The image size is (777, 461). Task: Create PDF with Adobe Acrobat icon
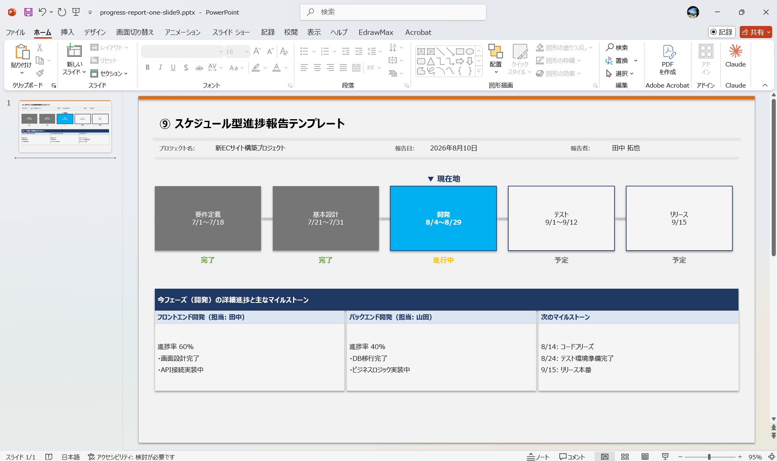(x=668, y=59)
